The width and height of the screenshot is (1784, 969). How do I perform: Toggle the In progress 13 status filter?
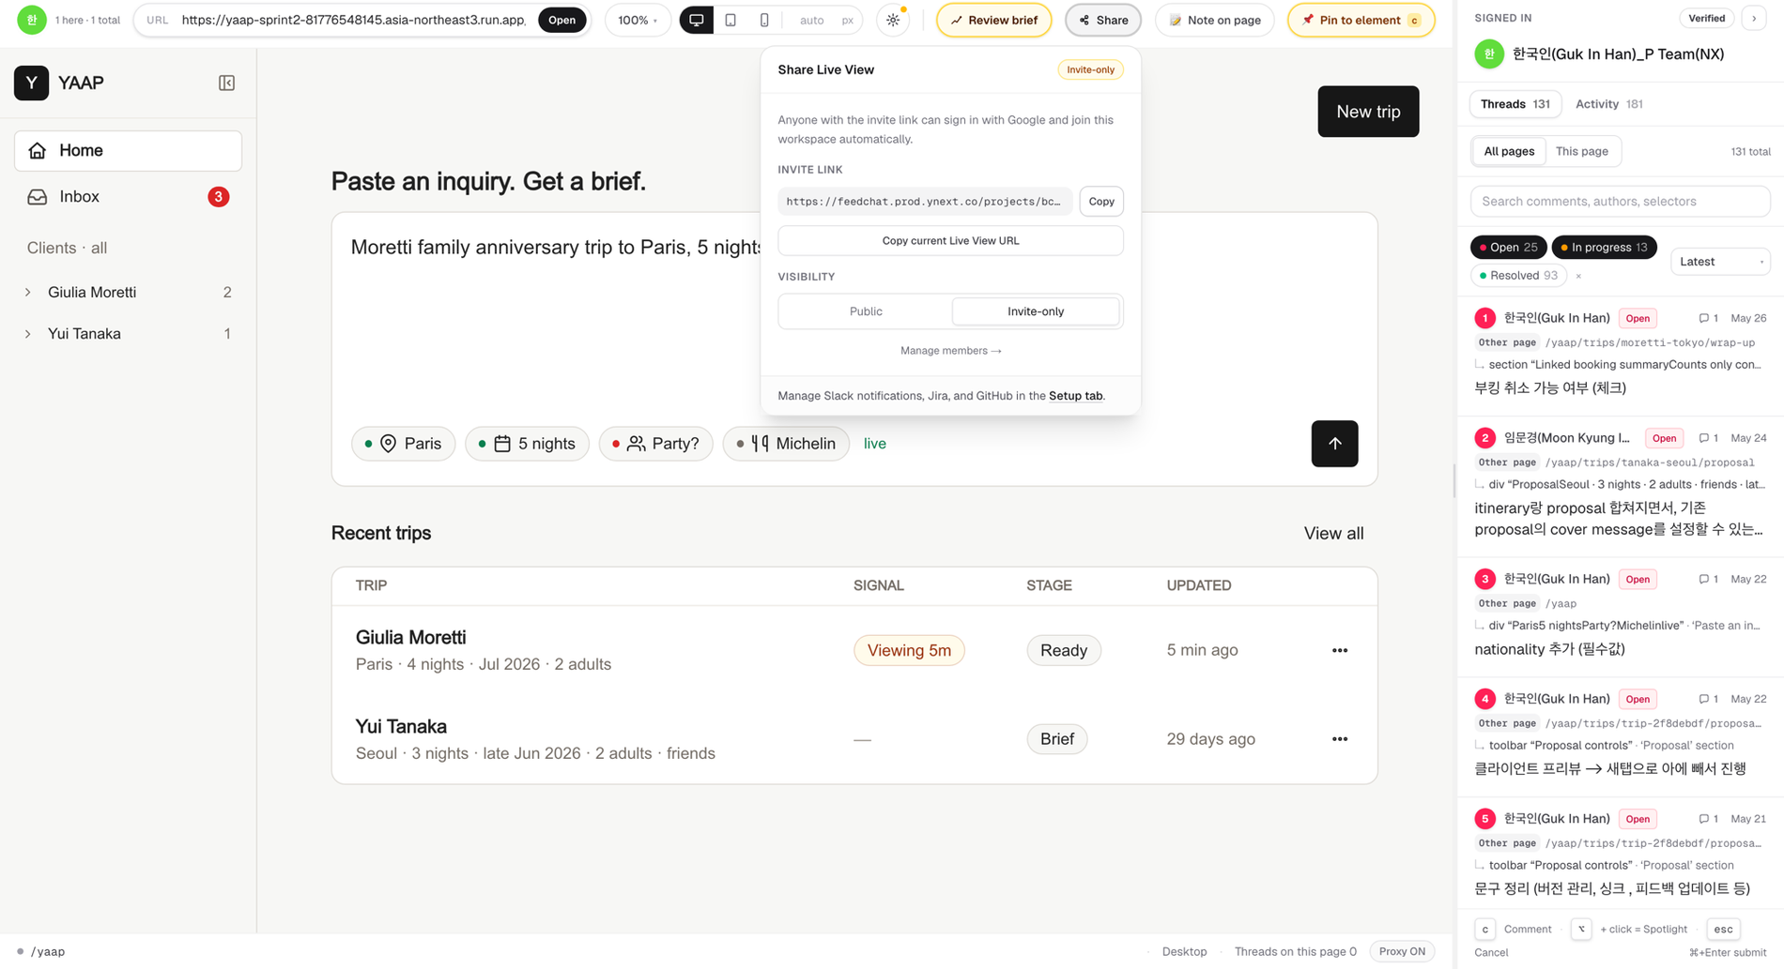[1604, 248]
